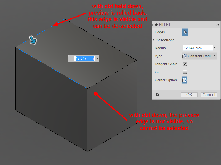Click the G2 label
Screen dimensions: 221x165
(x=157, y=72)
